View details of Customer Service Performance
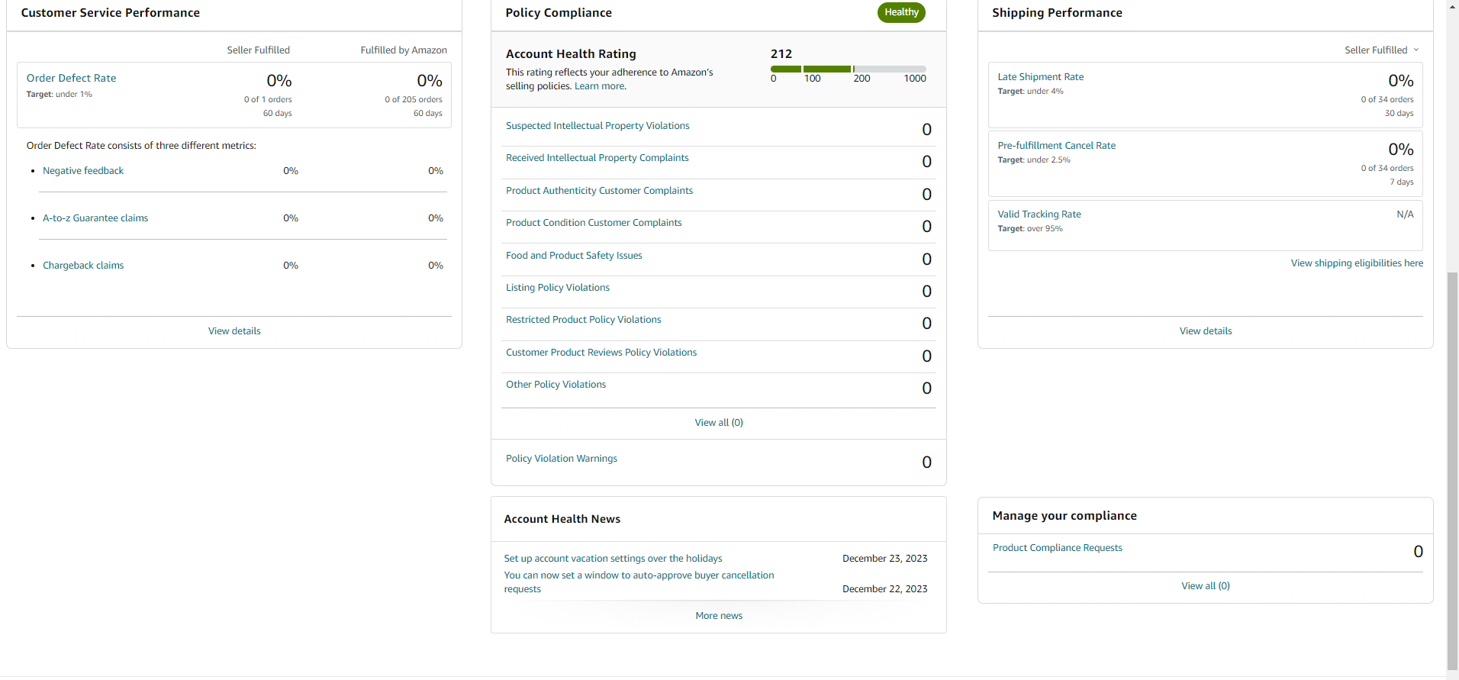Image resolution: width=1459 pixels, height=680 pixels. click(x=234, y=331)
